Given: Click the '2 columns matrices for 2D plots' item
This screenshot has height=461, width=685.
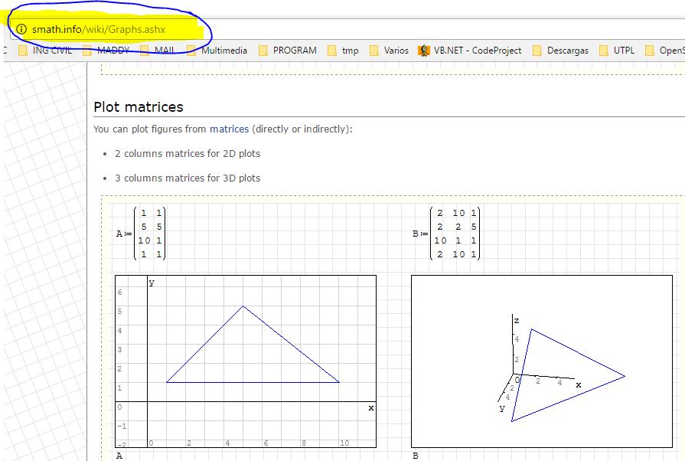Looking at the screenshot, I should coord(188,154).
